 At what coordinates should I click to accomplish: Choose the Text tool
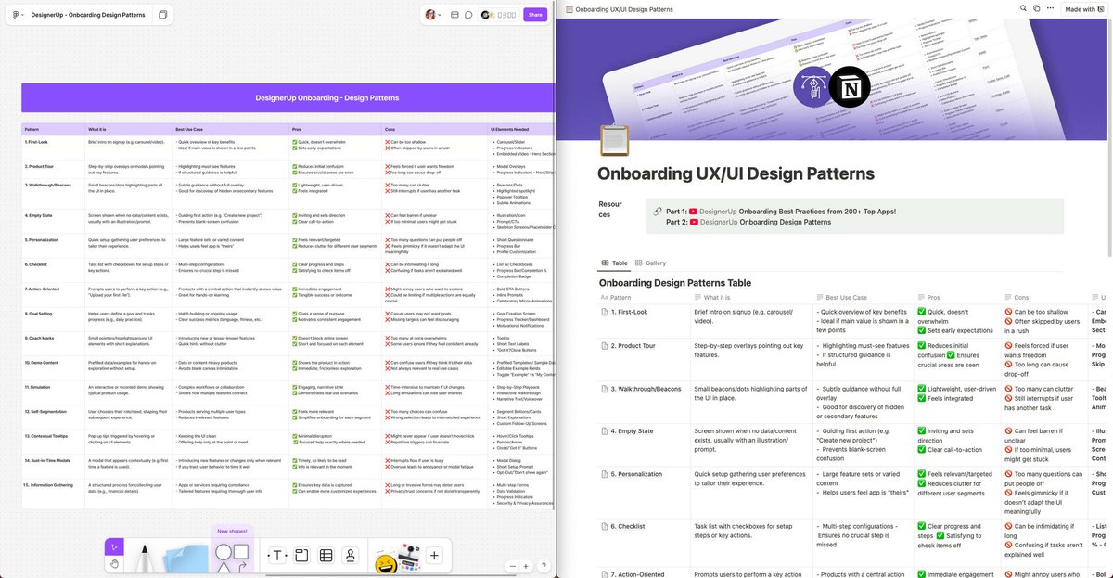click(277, 556)
